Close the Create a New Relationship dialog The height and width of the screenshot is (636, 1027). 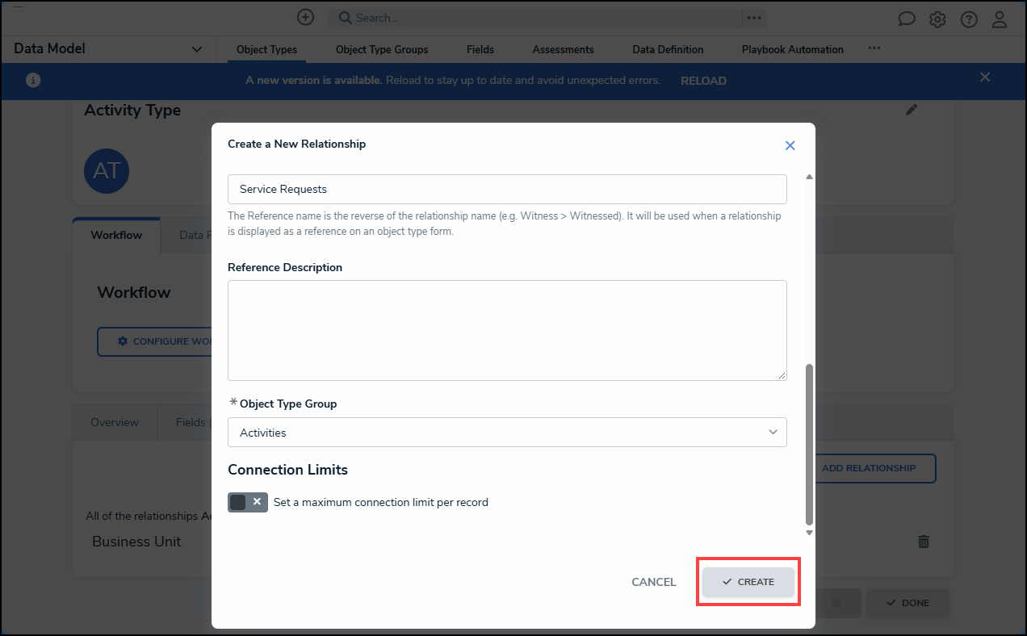pos(790,145)
